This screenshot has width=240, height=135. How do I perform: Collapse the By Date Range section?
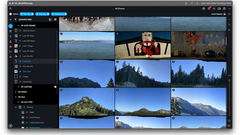[x=19, y=26]
